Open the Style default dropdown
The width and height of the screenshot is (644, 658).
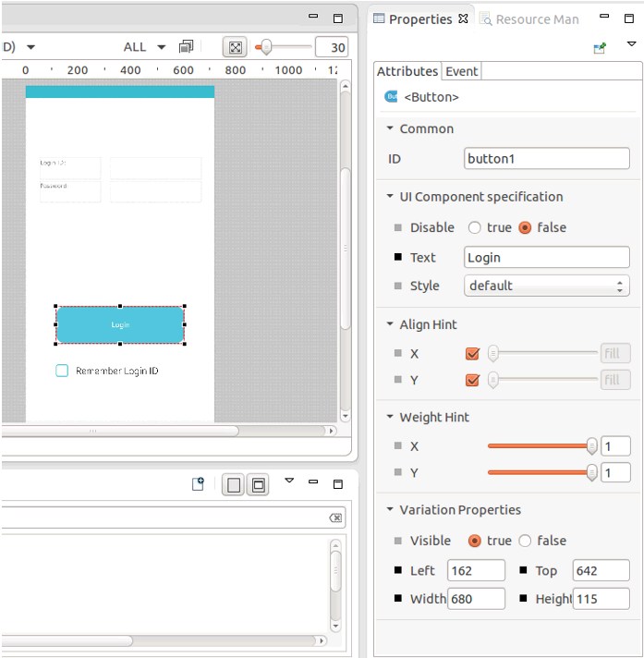coord(546,286)
